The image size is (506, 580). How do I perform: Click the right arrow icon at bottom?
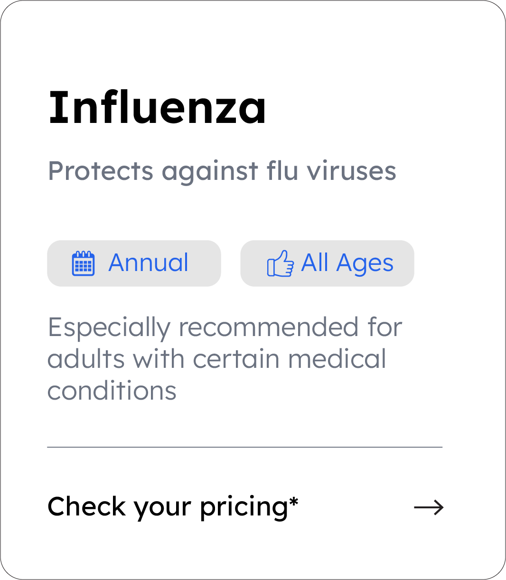click(429, 507)
